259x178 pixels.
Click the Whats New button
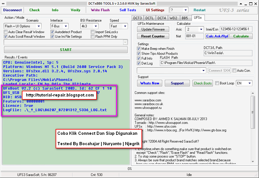[x=150, y=83]
